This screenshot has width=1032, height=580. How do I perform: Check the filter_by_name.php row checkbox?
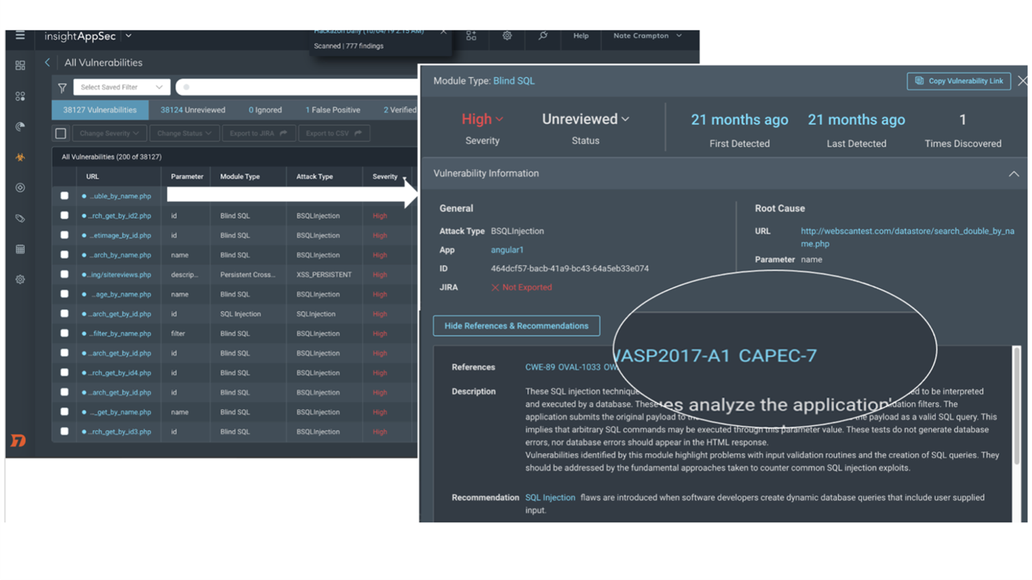tap(64, 333)
